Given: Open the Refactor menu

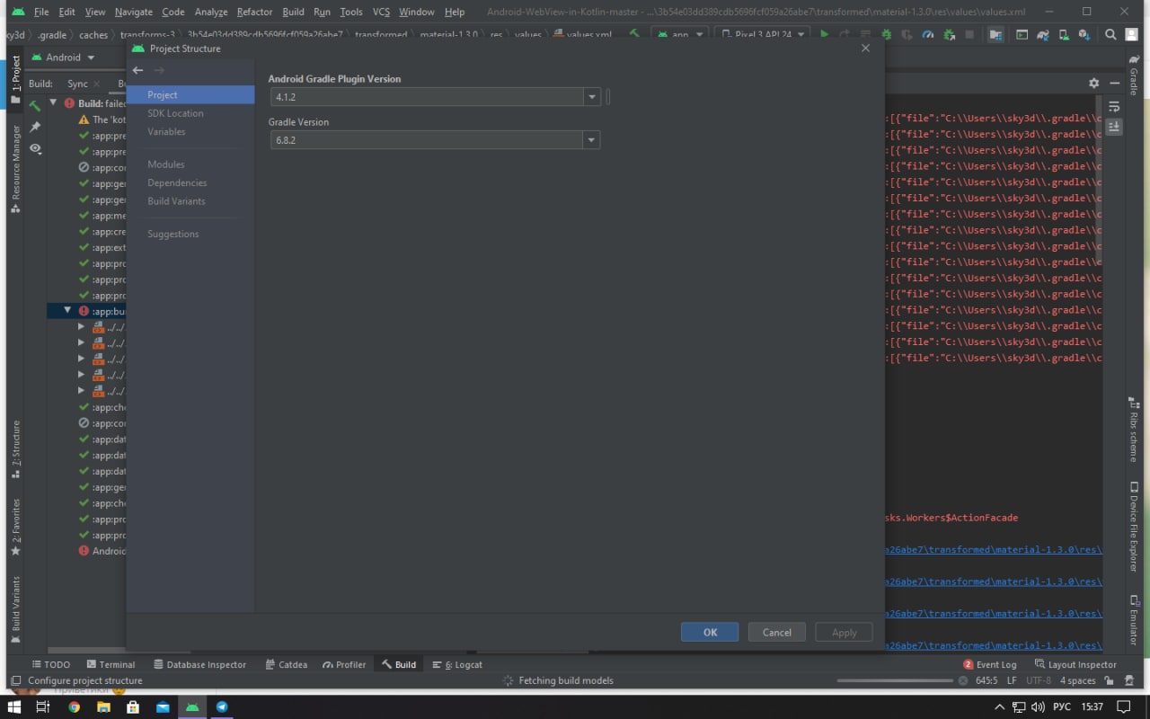Looking at the screenshot, I should pos(254,12).
